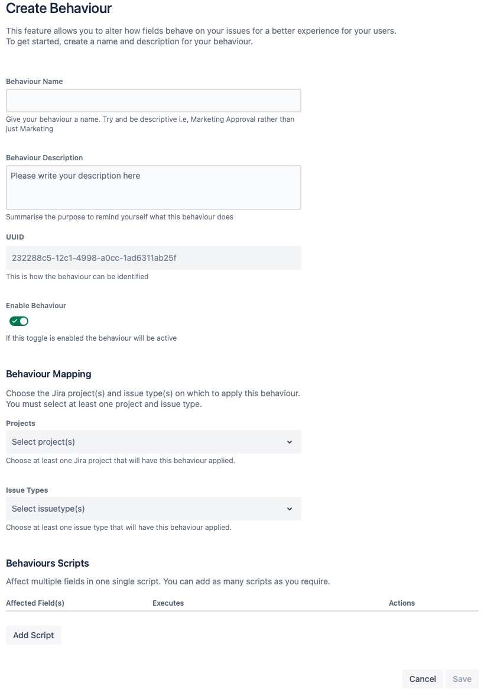Click into the Behaviour Description text area
Viewport: 484px width, 692px height.
coord(154,187)
